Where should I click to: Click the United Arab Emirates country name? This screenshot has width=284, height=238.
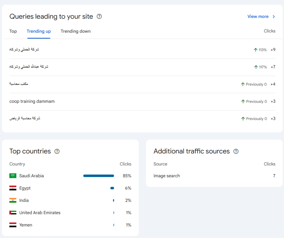[40, 213]
